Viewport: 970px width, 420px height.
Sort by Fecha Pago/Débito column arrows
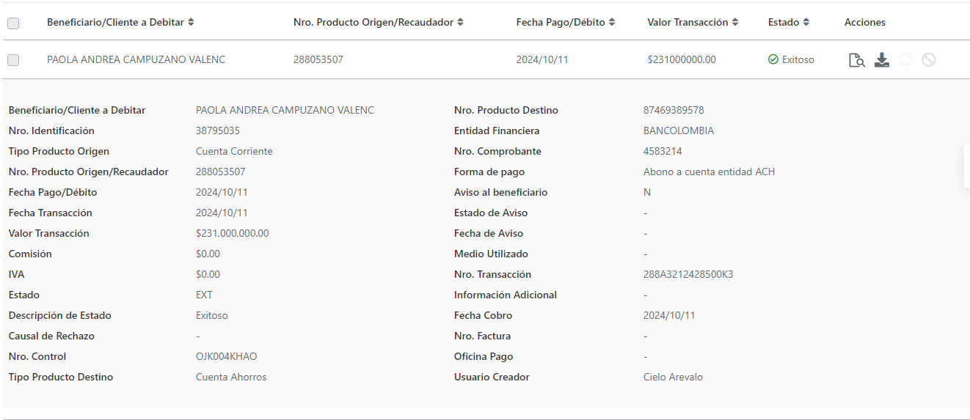click(x=612, y=23)
